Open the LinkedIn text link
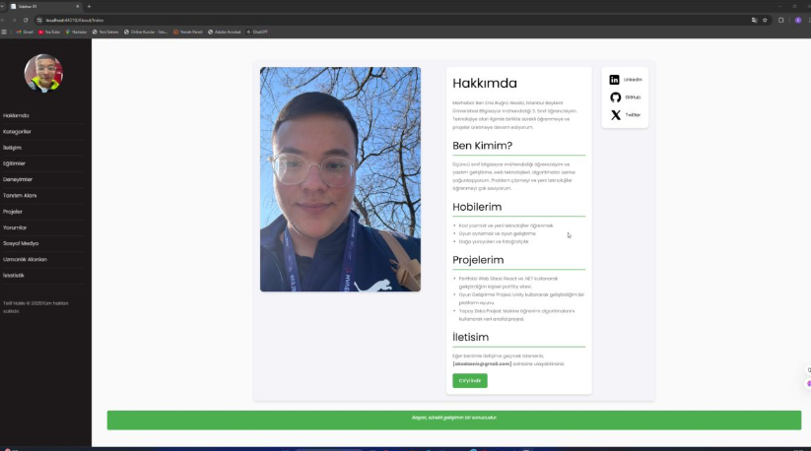This screenshot has width=811, height=451. click(633, 80)
